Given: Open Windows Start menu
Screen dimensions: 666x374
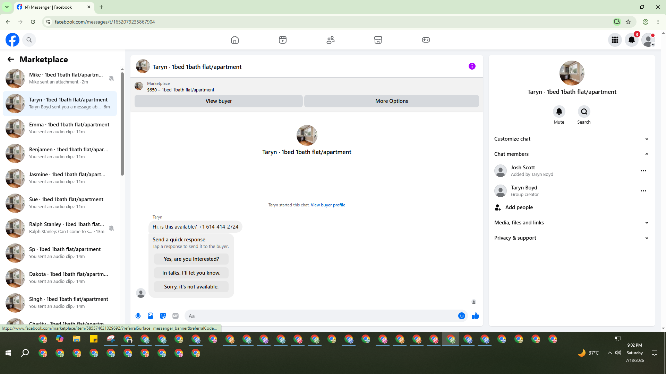Looking at the screenshot, I should (x=8, y=353).
